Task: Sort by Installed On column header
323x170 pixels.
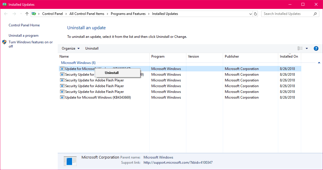Action: pos(289,56)
